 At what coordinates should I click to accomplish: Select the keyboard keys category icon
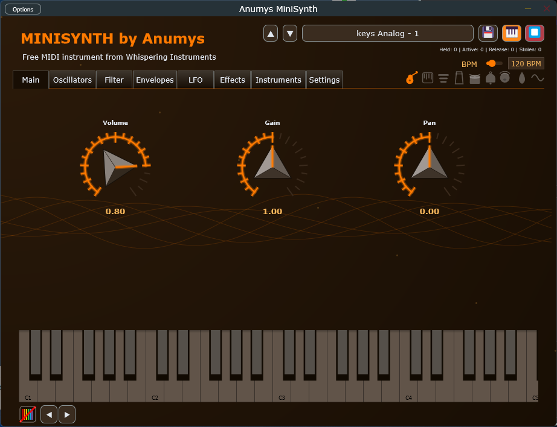pyautogui.click(x=428, y=78)
